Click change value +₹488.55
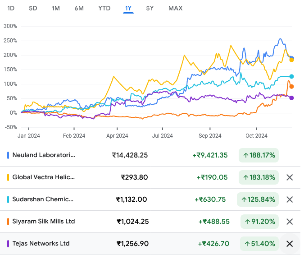 (214, 222)
